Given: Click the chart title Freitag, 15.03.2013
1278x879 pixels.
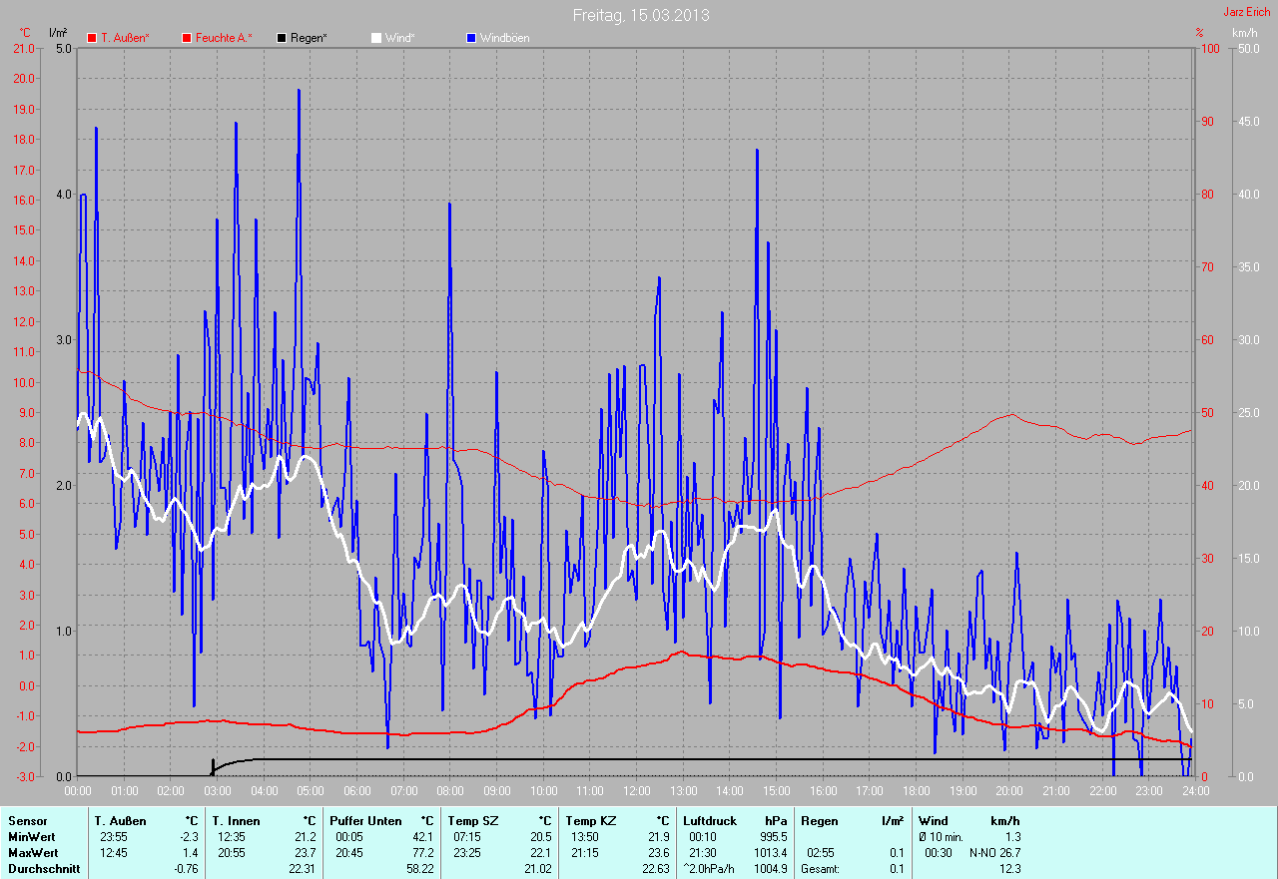Looking at the screenshot, I should pos(642,16).
